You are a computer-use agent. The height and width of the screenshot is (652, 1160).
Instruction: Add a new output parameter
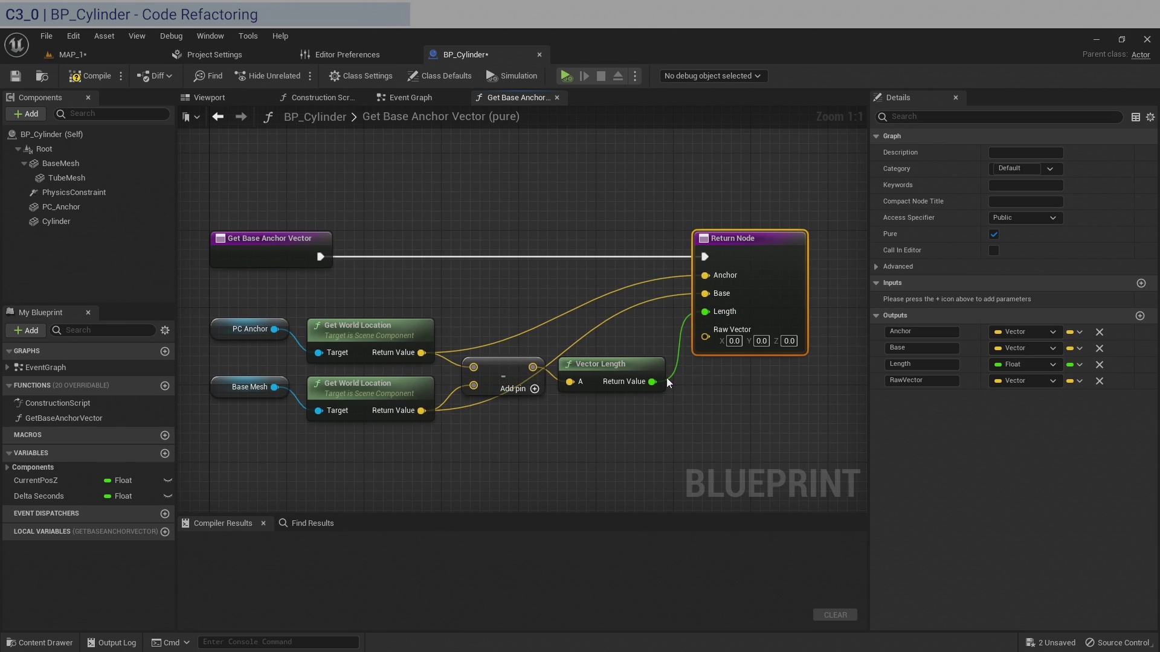pos(1140,316)
